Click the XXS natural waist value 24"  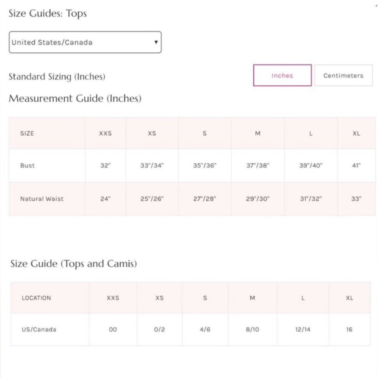coord(105,199)
